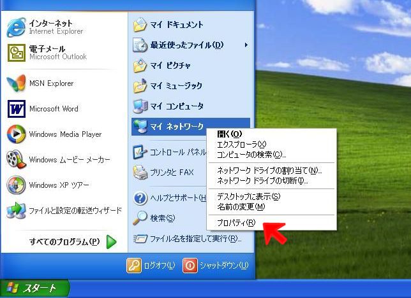Image resolution: width=411 pixels, height=298 pixels.
Task: Click the プリンタと FAX label
Action: 172,173
